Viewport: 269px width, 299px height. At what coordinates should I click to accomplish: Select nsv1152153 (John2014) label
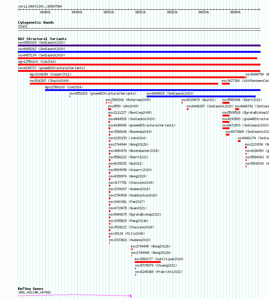pyautogui.click(x=128, y=138)
